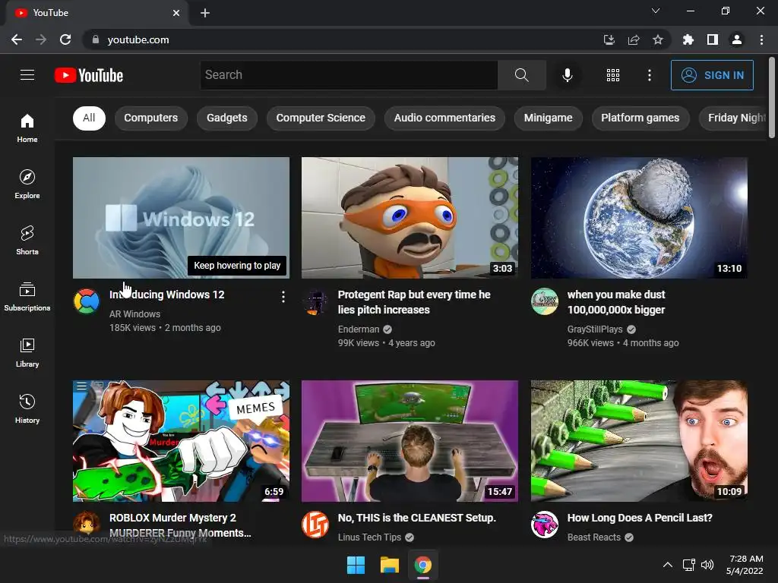This screenshot has width=778, height=583.
Task: Open the YouTube apps grid icon
Action: pos(613,75)
